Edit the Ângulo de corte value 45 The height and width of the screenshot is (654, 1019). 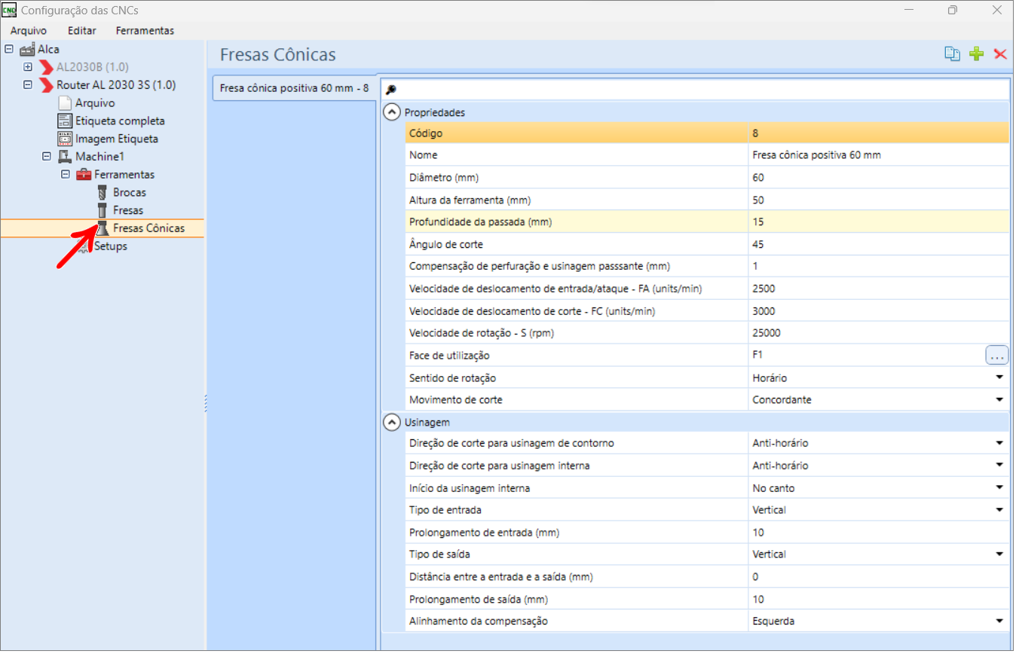pyautogui.click(x=878, y=244)
